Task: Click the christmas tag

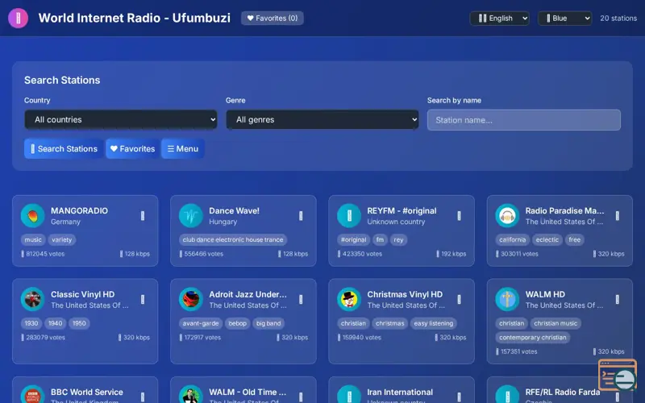Action: click(389, 323)
